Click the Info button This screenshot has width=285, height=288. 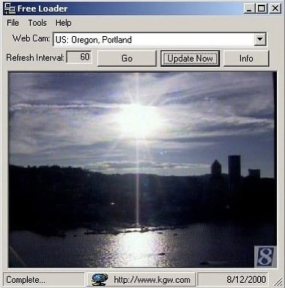click(246, 58)
